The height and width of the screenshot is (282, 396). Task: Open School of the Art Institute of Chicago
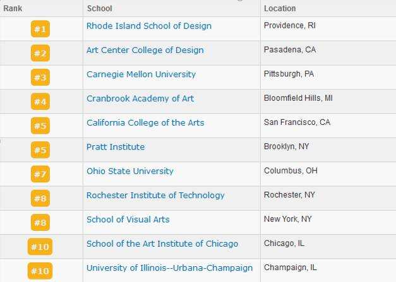point(162,244)
